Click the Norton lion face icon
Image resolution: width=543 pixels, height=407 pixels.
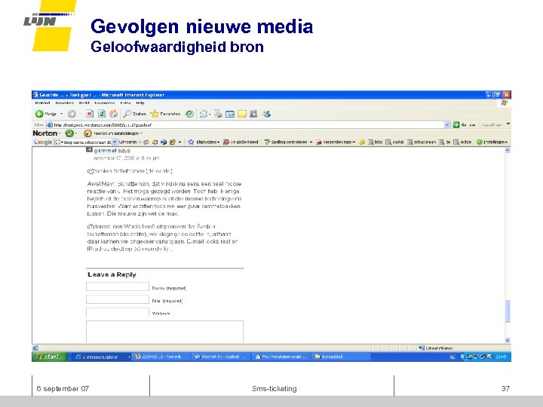pos(87,133)
